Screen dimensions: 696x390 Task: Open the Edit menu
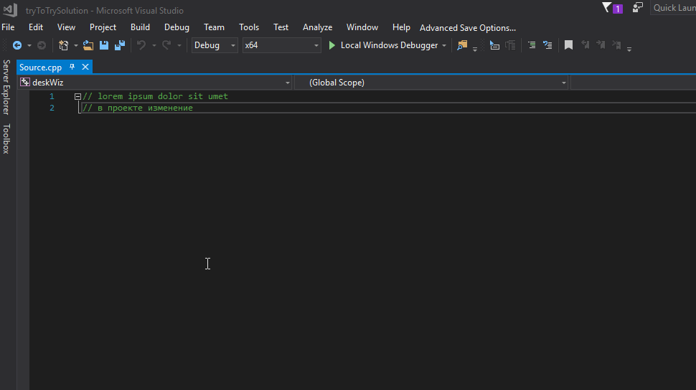click(36, 27)
